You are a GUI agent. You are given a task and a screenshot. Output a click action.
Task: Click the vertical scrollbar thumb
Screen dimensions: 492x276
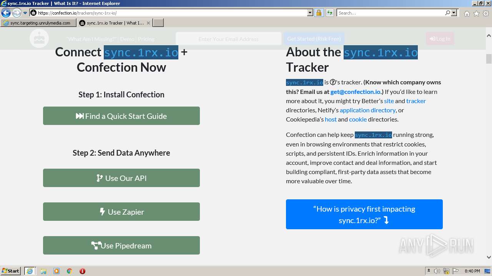pyautogui.click(x=489, y=59)
